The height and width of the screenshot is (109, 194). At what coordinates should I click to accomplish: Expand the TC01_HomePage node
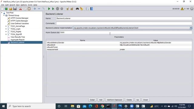pyautogui.click(x=6, y=26)
